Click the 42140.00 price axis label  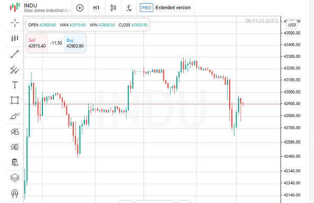click(292, 195)
